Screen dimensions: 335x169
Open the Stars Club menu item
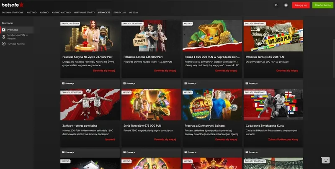tap(119, 13)
